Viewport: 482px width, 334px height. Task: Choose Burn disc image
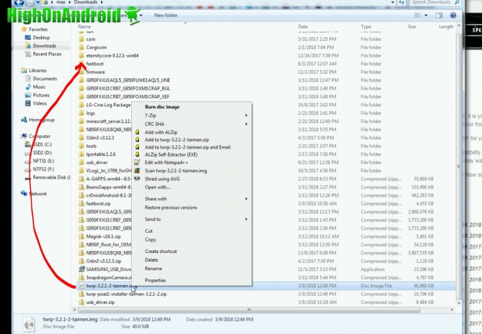pyautogui.click(x=162, y=107)
